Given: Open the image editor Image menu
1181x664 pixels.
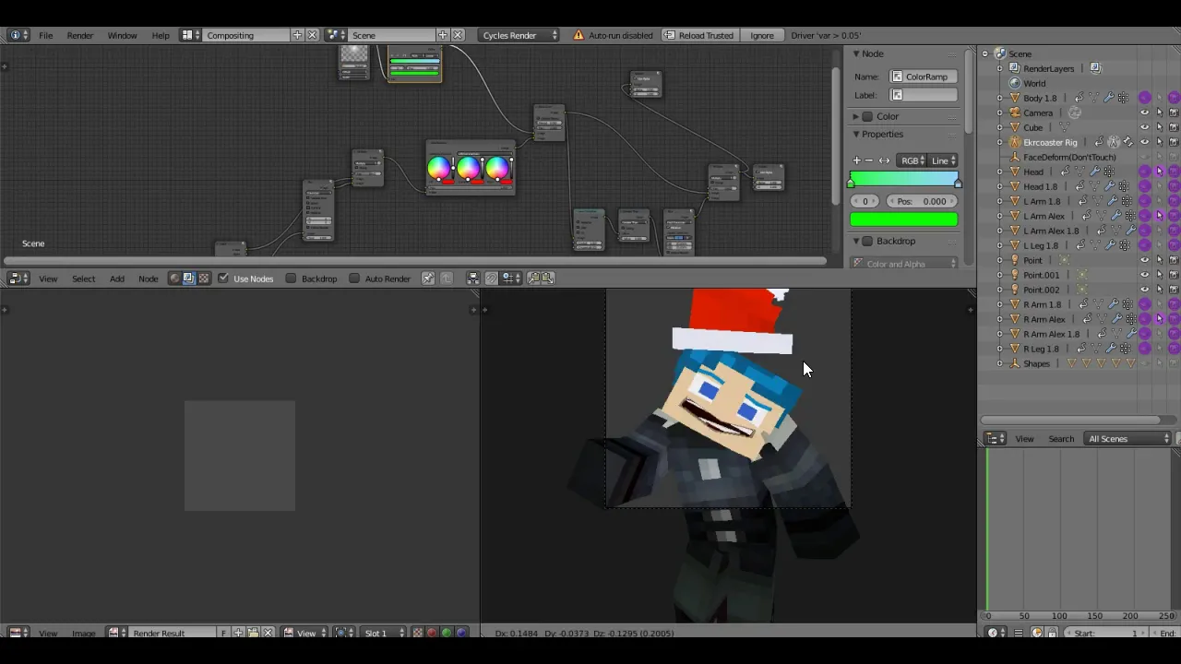Looking at the screenshot, I should coord(84,633).
